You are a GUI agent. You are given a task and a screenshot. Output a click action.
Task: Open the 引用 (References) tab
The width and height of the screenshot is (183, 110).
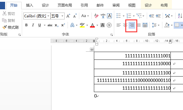(x=84, y=5)
